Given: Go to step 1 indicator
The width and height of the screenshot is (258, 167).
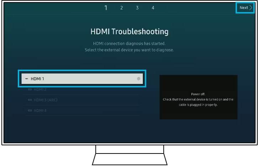Looking at the screenshot, I should (106, 8).
